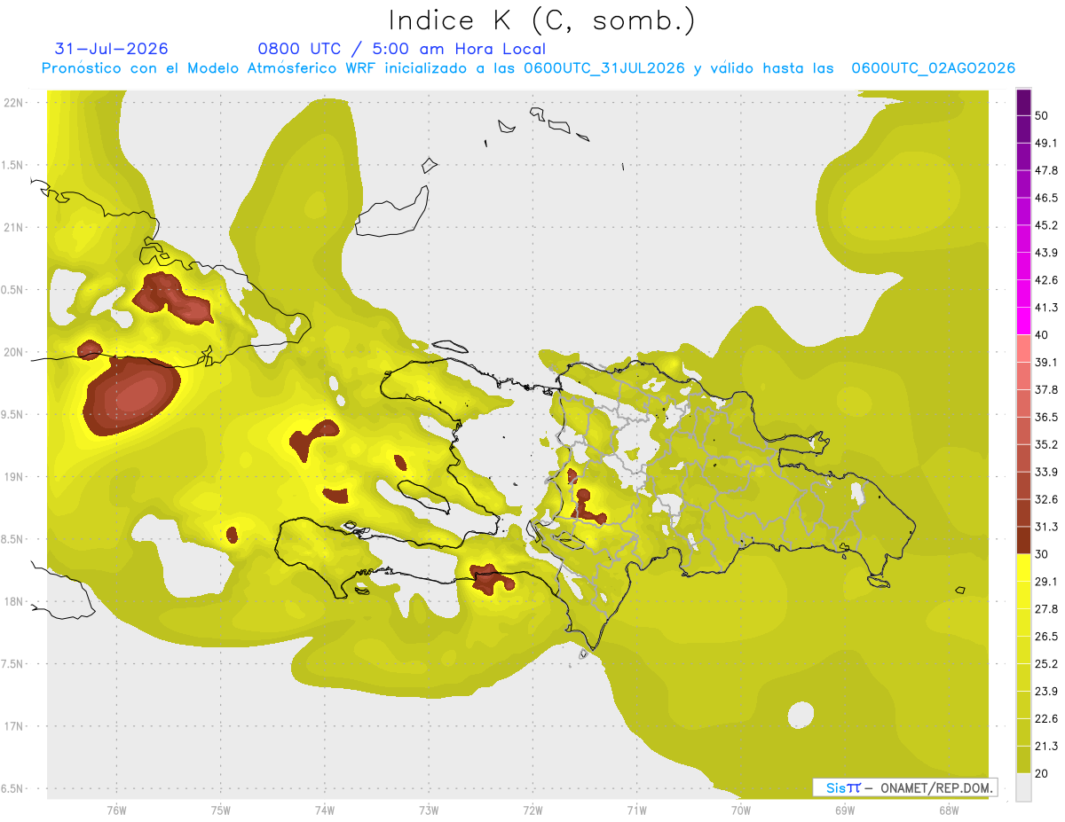The height and width of the screenshot is (822, 1065).
Task: Click the '49.1' legend value
Action: pos(1045,144)
